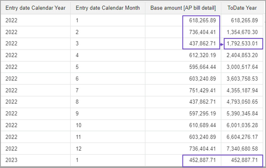Click the Entry date Calendar Year column header
Screen dimensions: 266x168
coord(35,8)
